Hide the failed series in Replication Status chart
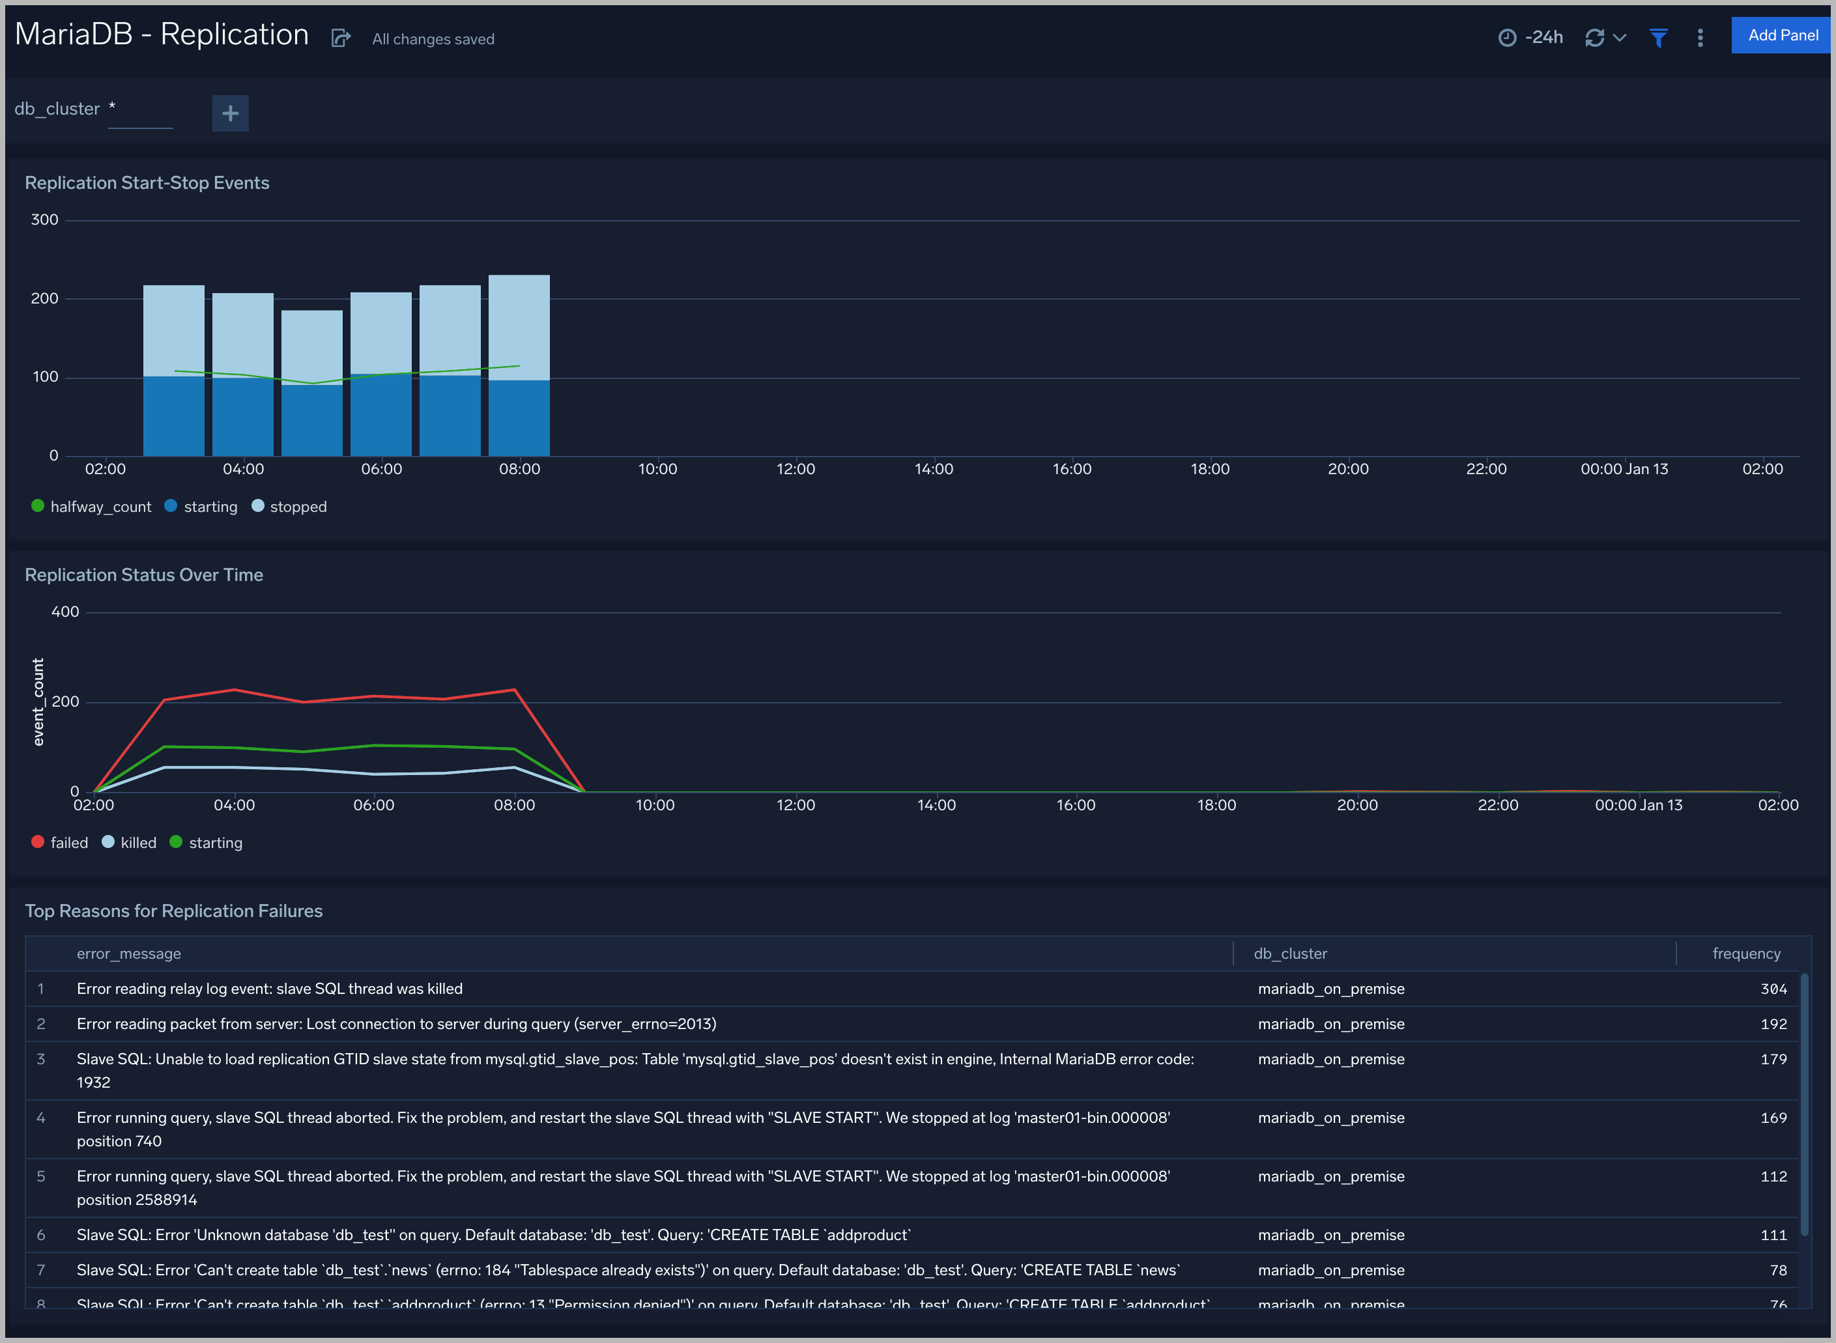 59,842
